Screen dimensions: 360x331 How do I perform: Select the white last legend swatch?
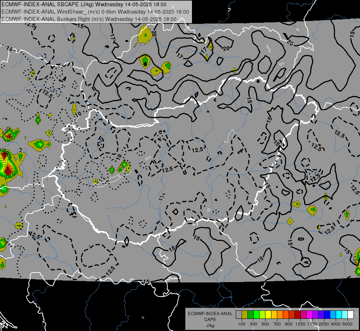click(x=351, y=314)
